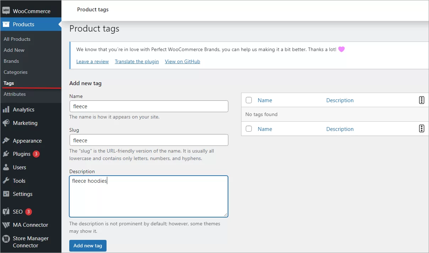Screen dimensions: 429x253
Task: Click the Appearance paintbrush icon
Action: [x=6, y=141]
